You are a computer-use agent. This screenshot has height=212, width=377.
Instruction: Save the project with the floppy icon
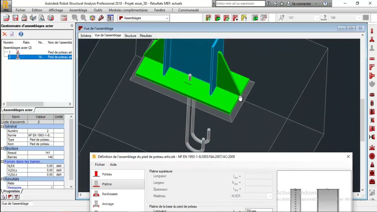click(15, 18)
